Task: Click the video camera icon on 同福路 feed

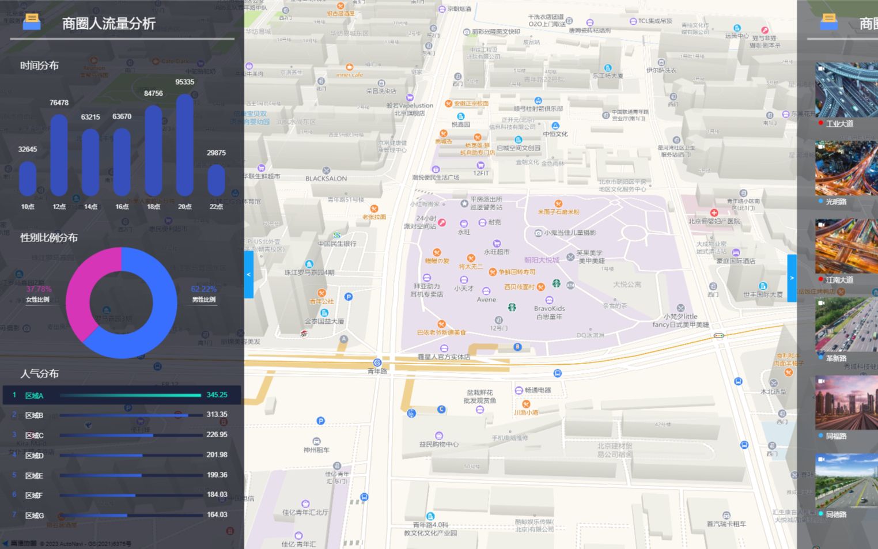Action: pyautogui.click(x=822, y=381)
